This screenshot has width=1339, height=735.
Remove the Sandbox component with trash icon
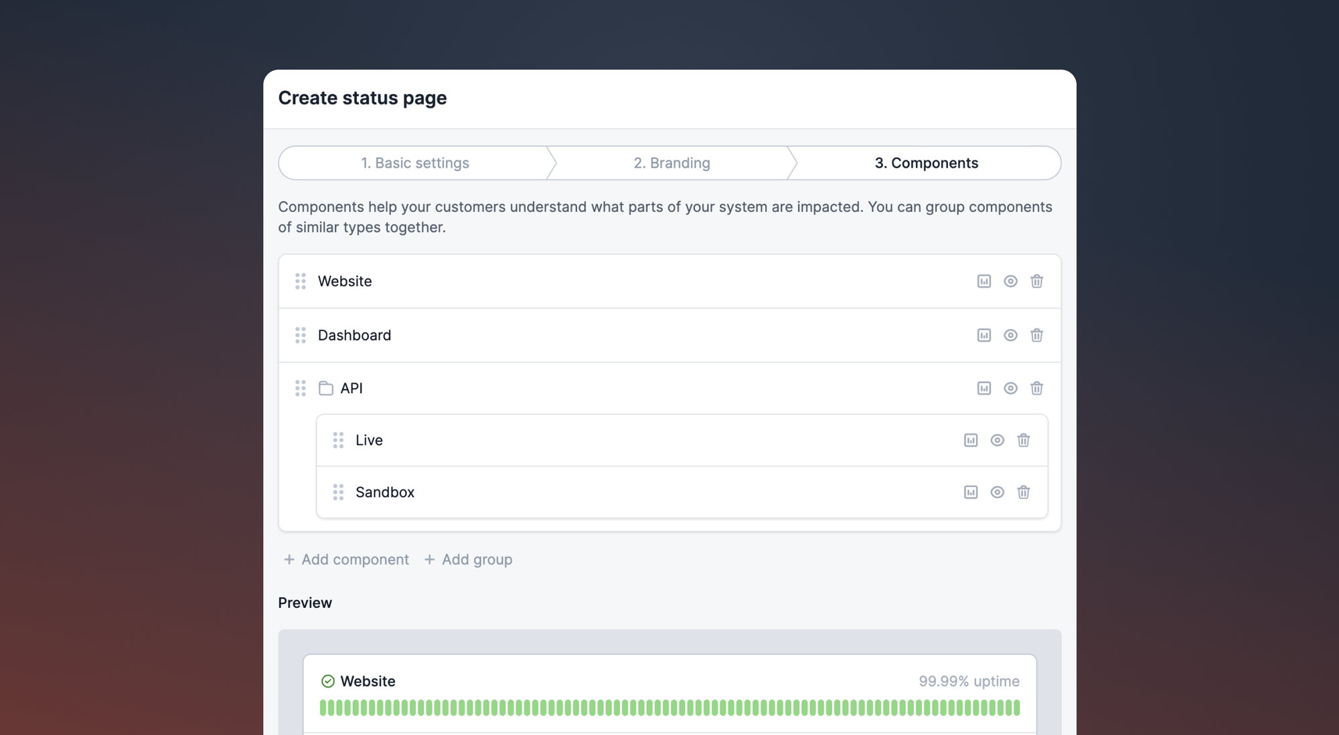point(1023,492)
